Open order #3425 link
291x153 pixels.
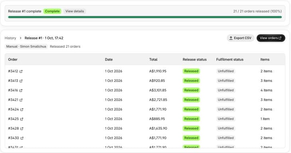14,119
